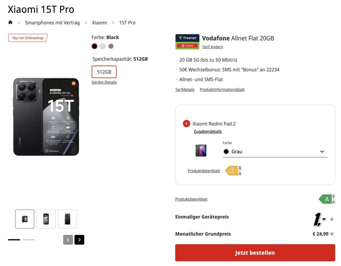Open the Farbe dropdown showing Grau
Screen dimensions: 341x266
coord(275,151)
